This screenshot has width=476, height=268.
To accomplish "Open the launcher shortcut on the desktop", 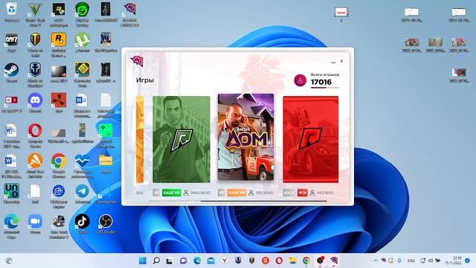I will (x=129, y=13).
